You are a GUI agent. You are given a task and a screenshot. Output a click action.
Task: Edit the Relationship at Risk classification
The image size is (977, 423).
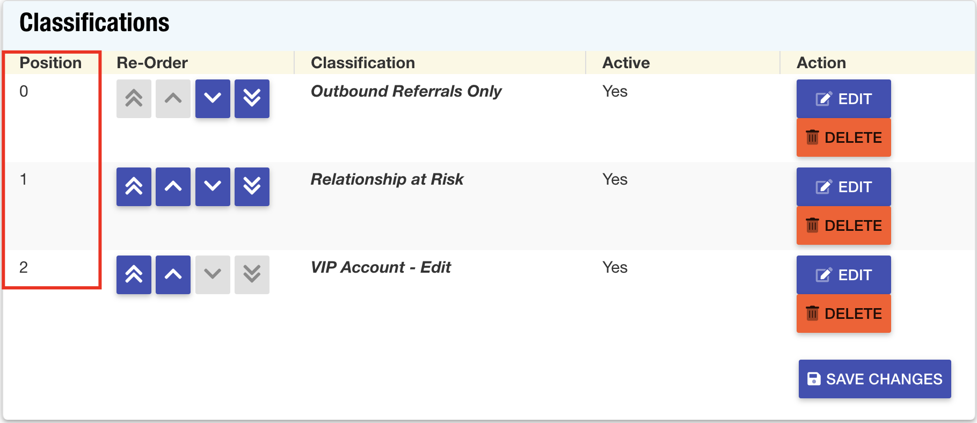point(843,187)
